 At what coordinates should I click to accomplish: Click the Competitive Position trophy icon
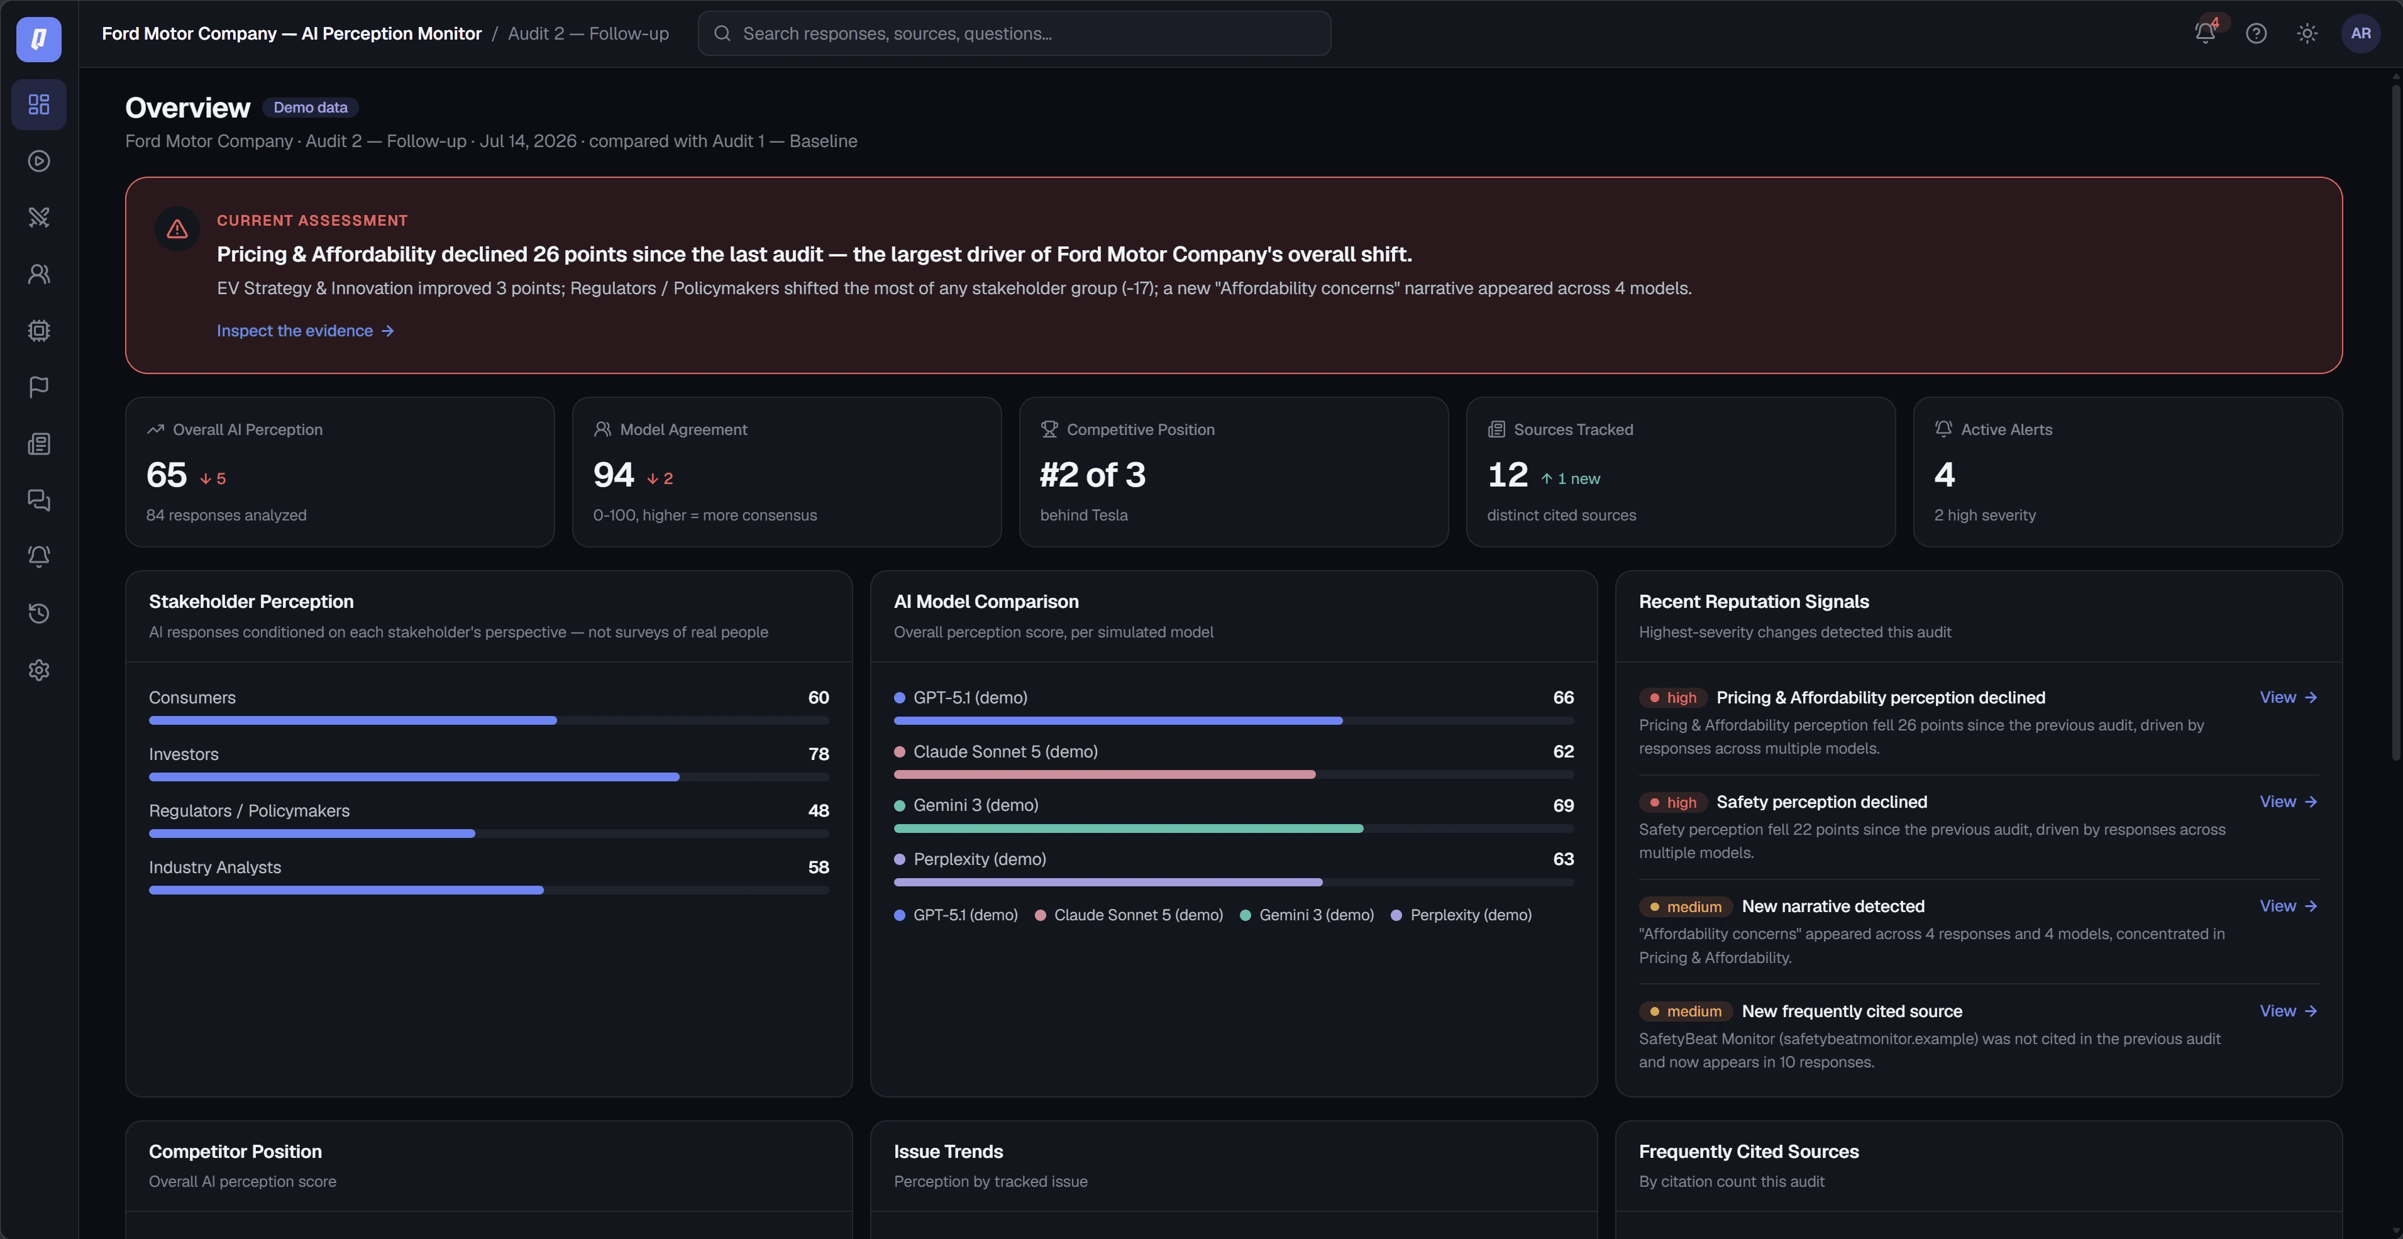1049,429
